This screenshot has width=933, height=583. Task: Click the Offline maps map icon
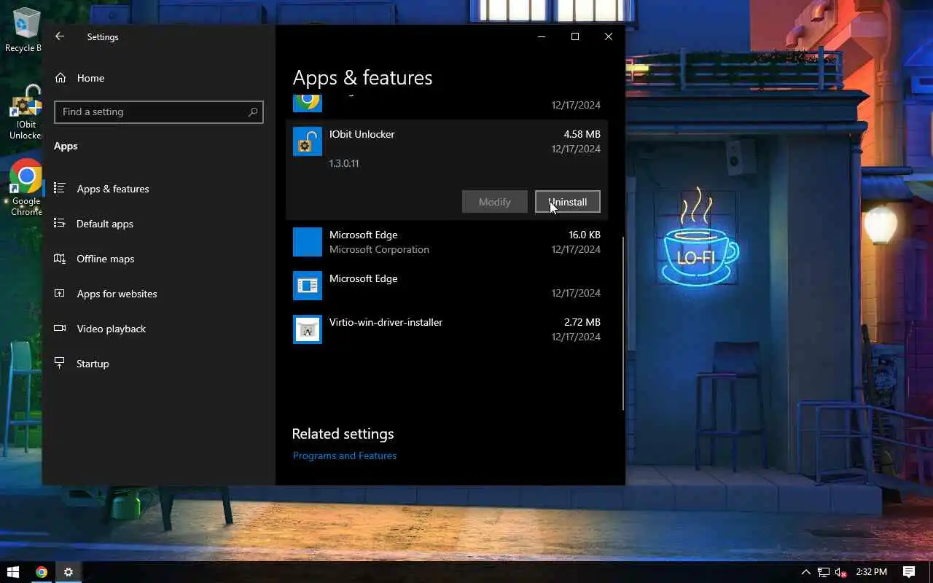click(x=60, y=258)
